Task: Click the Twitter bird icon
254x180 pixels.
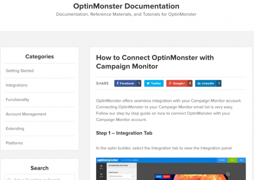Action: [148, 84]
